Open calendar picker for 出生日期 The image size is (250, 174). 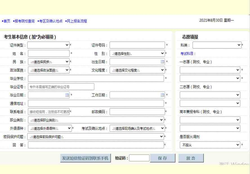click(162, 62)
